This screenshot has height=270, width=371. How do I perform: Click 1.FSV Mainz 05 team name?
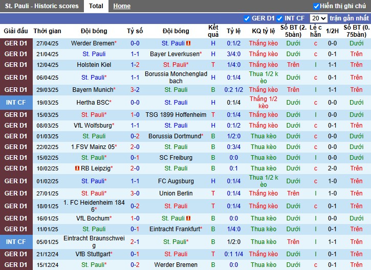pos(93,147)
